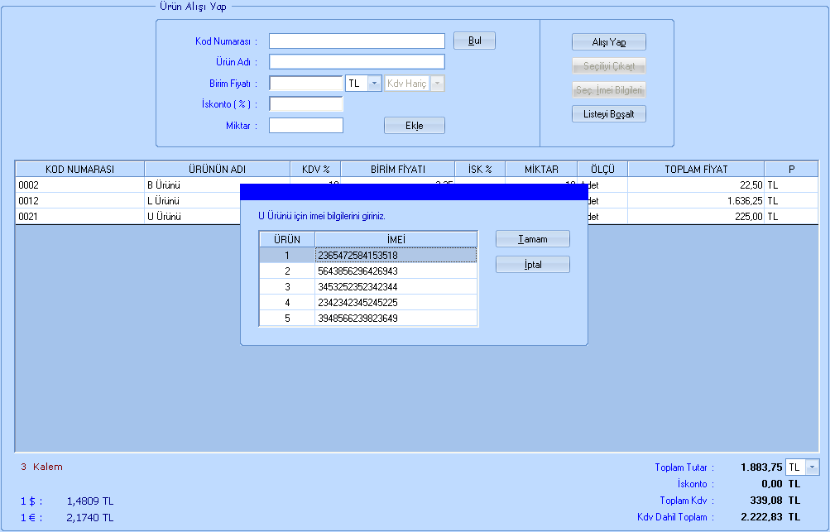This screenshot has height=532, width=830.
Task: Click the IMEI cell for product 5
Action: pyautogui.click(x=396, y=319)
